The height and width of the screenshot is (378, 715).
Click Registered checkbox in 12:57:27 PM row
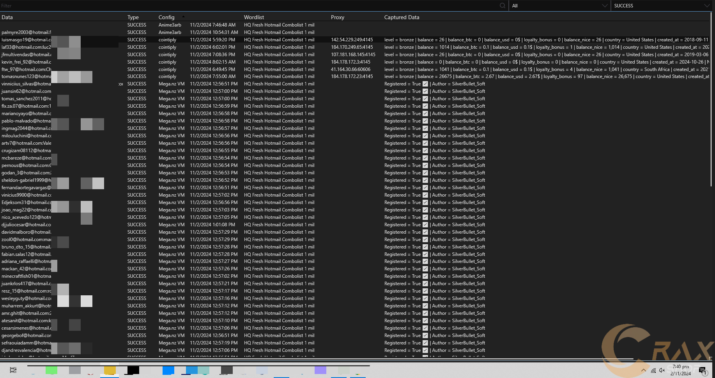pos(425,261)
